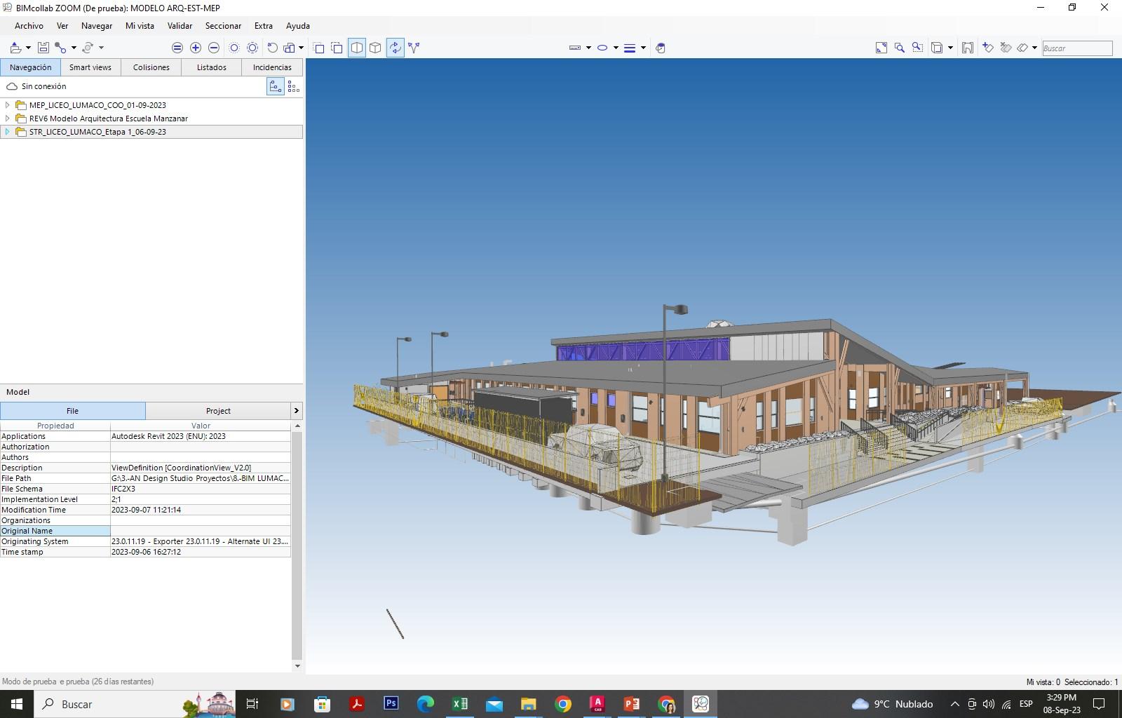Open the synchronize dropdown arrow

pos(101,48)
